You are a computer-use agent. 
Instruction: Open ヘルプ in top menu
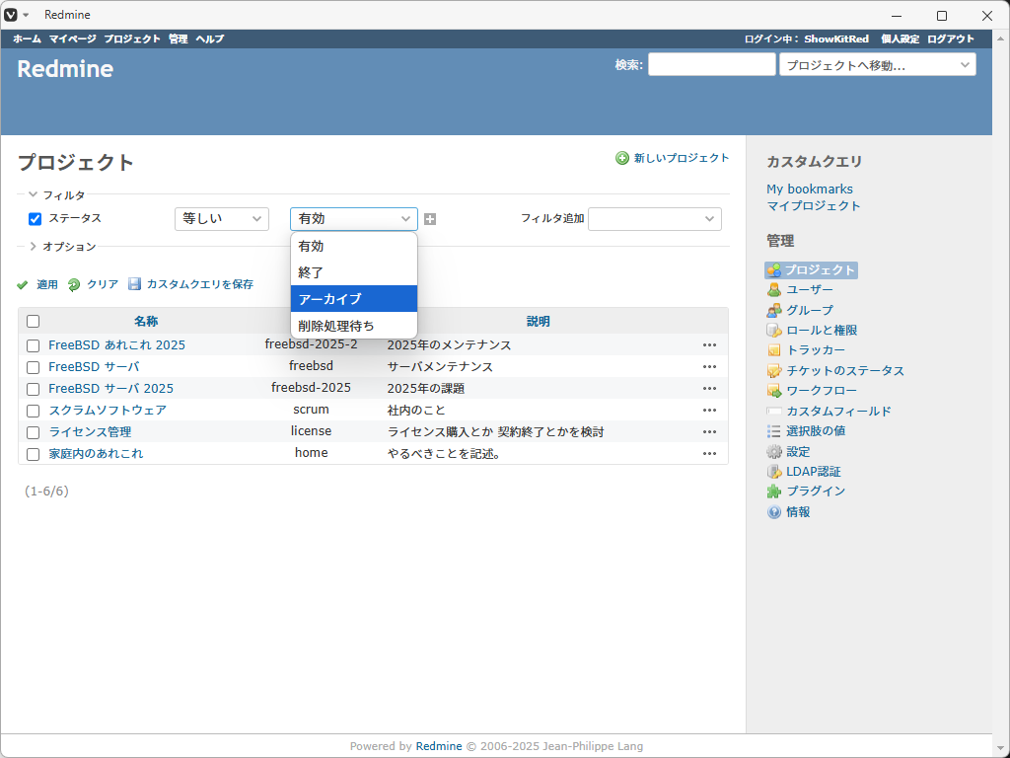coord(210,38)
